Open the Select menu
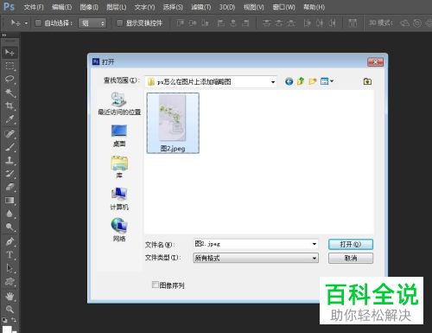This screenshot has width=432, height=333. click(173, 7)
